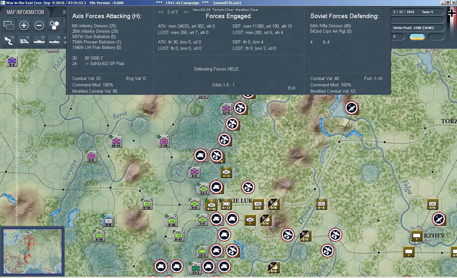Select the 0-50 motorized counter
The height and width of the screenshot is (278, 457).
[x=99, y=236]
